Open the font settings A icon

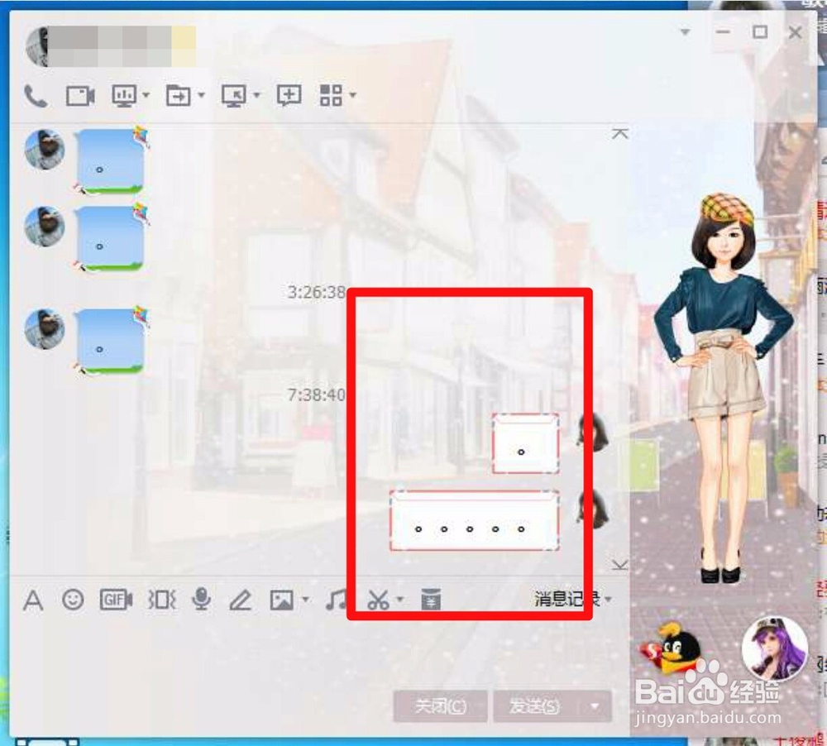pos(33,600)
